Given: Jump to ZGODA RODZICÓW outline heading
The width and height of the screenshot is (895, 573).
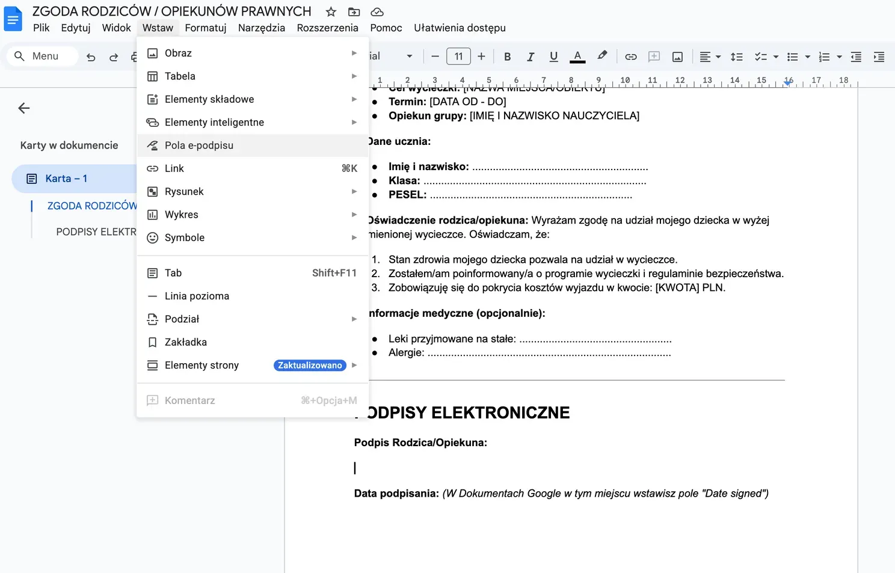Looking at the screenshot, I should click(x=92, y=206).
